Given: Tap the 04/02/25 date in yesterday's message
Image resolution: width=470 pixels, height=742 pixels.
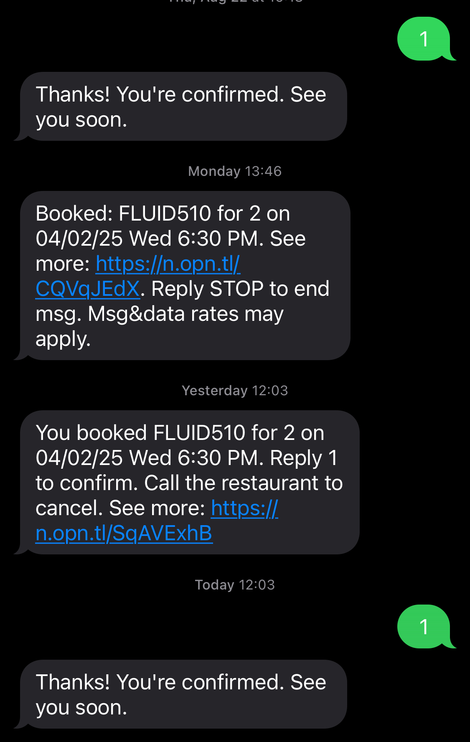Looking at the screenshot, I should pyautogui.click(x=79, y=458).
